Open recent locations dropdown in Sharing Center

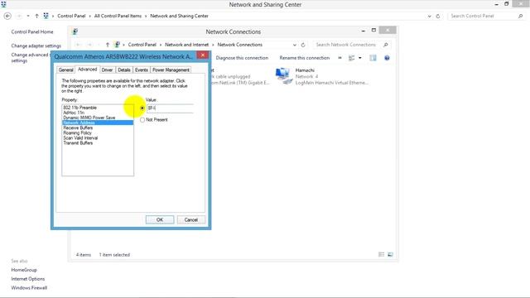(28, 16)
